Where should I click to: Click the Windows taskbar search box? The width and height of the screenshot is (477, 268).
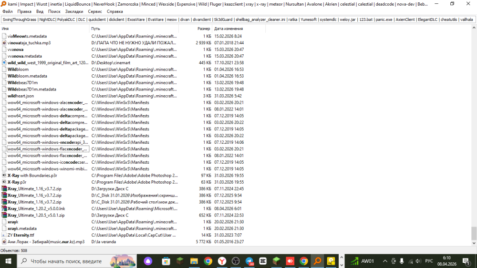point(77,261)
